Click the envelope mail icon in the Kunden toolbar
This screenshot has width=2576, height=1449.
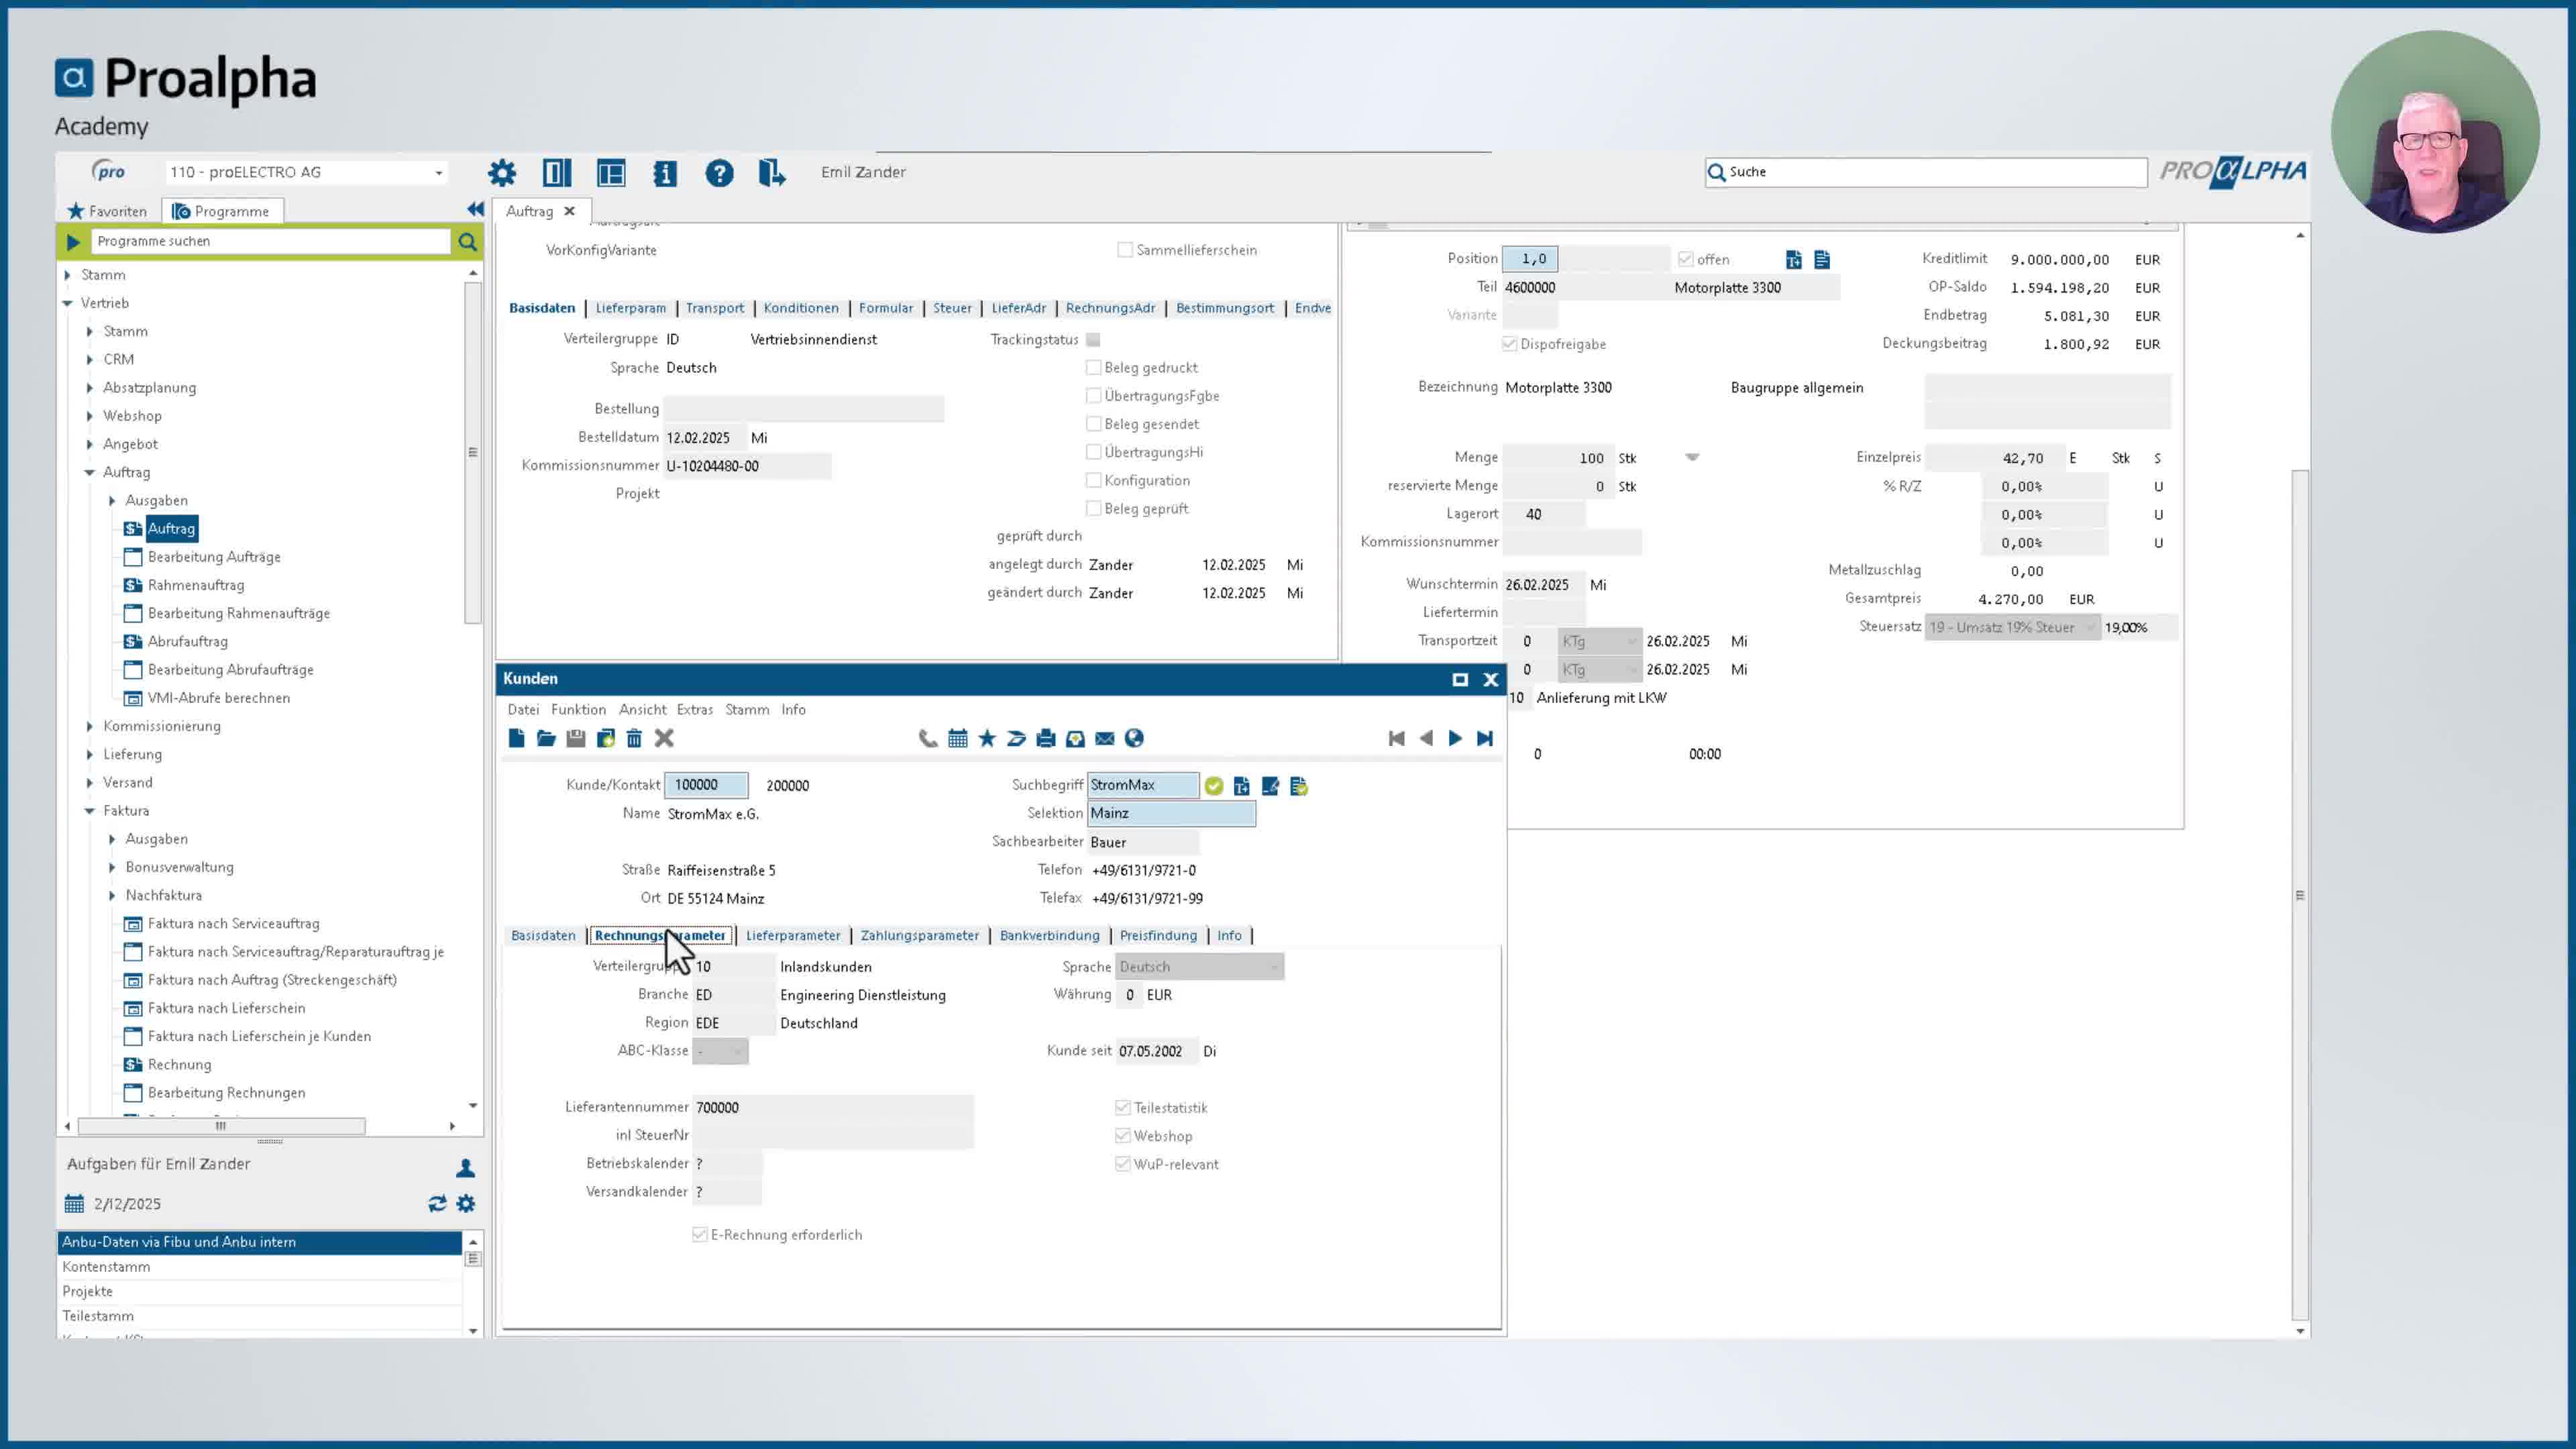(x=1105, y=738)
